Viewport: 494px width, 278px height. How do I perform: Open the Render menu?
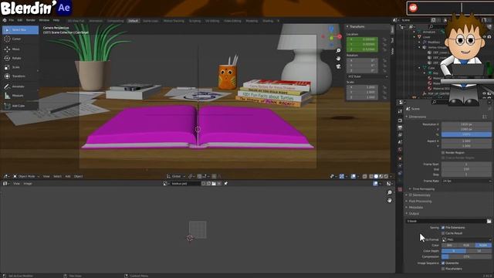point(31,20)
